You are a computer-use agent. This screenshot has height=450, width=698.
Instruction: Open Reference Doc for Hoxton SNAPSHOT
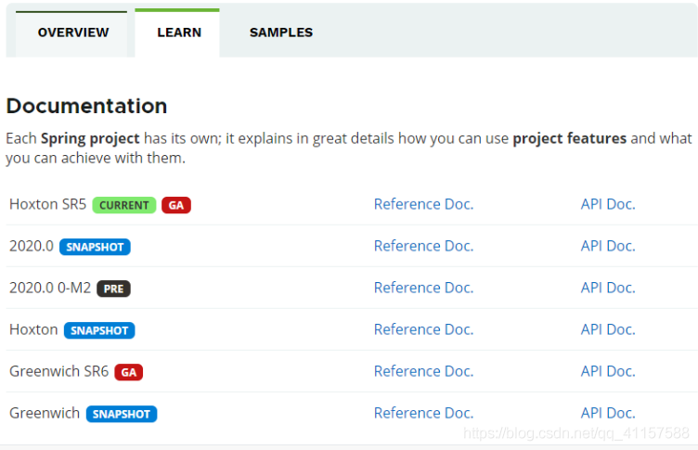coord(423,329)
